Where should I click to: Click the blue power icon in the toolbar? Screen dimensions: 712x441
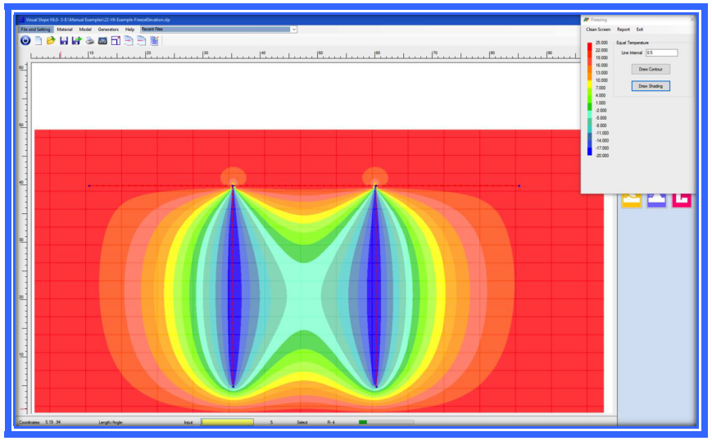(x=25, y=40)
